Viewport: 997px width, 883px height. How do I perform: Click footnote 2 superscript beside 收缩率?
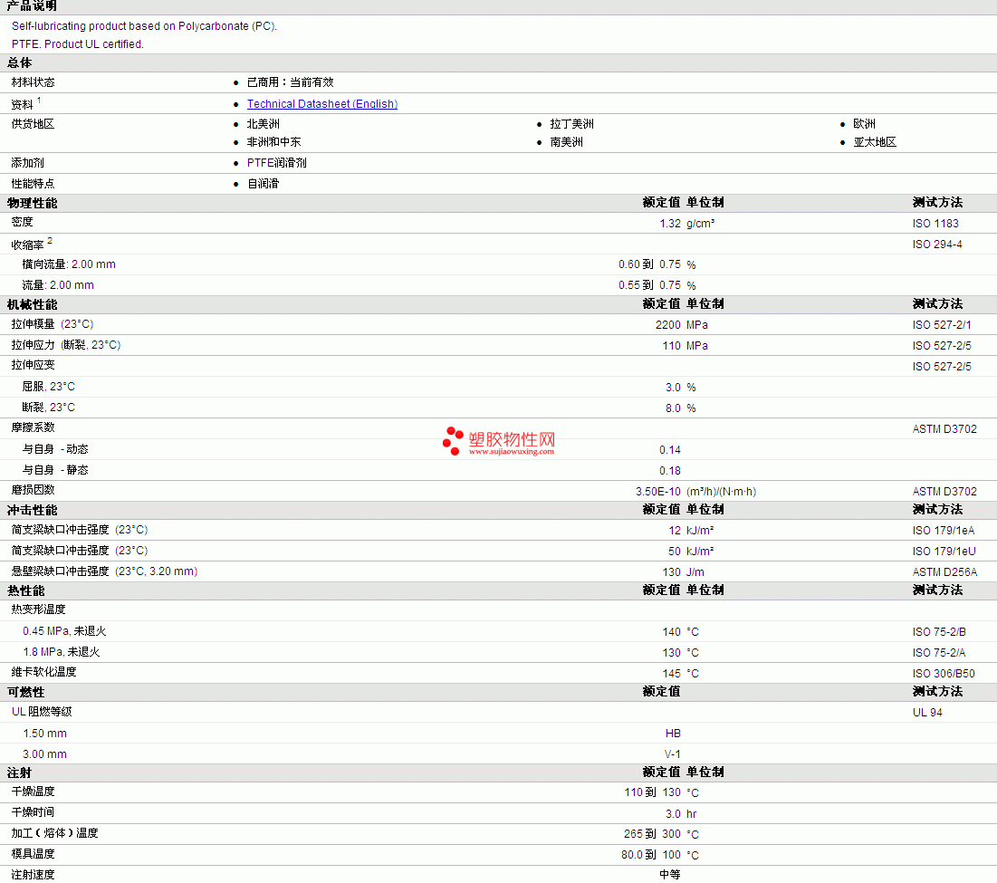coord(51,241)
